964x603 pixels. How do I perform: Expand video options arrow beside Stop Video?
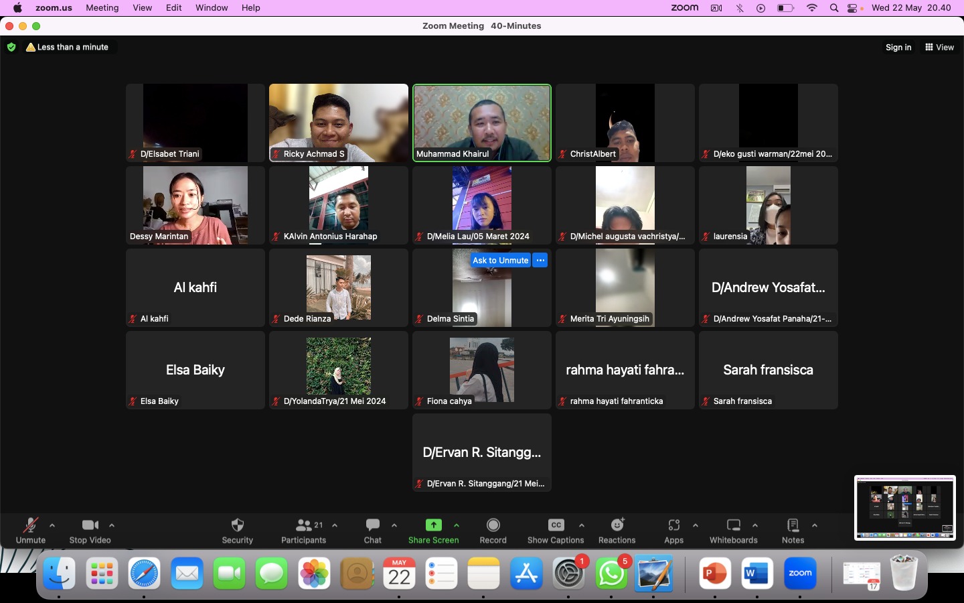112,525
